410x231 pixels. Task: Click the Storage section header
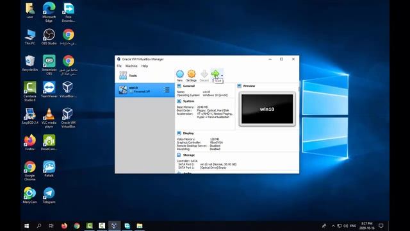[189, 155]
